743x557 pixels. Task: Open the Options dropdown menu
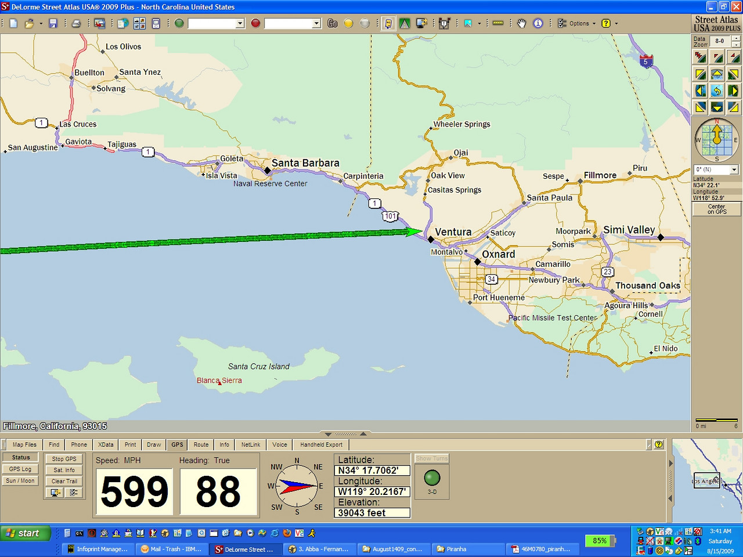[x=577, y=23]
